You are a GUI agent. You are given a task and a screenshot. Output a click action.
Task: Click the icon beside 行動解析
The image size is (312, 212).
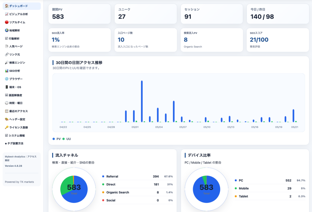[x=6, y=38]
